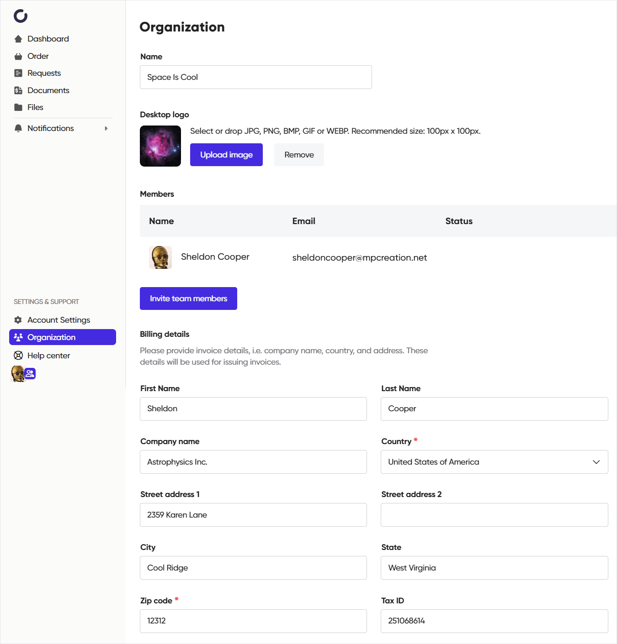Click the nebula desktop logo thumbnail
Viewport: 617px width, 644px height.
click(x=160, y=146)
